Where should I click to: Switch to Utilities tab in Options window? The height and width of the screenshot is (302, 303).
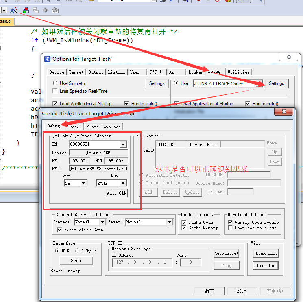(239, 72)
